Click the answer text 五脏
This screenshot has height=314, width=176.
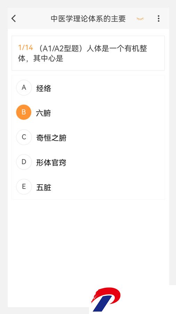(x=44, y=188)
